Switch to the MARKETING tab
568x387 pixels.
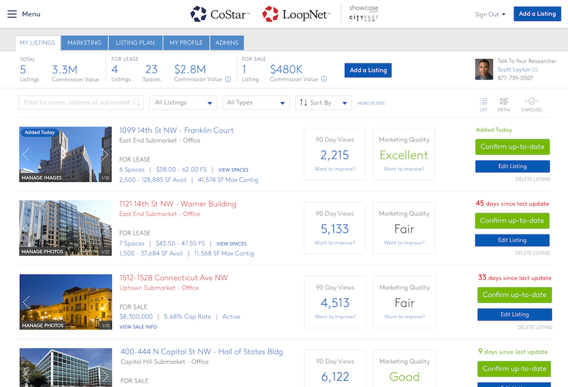click(x=85, y=43)
